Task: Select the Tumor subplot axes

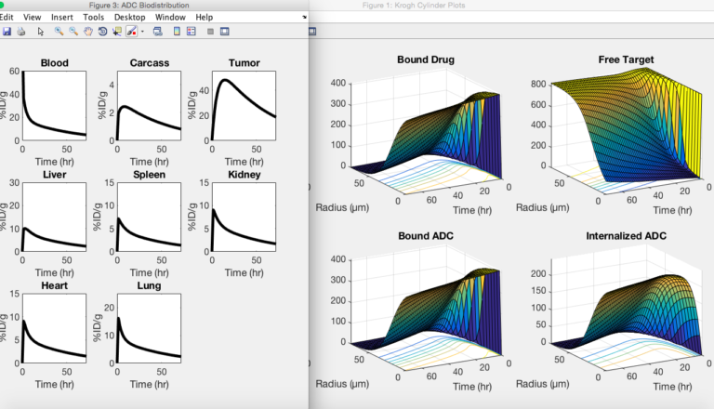Action: coord(244,105)
